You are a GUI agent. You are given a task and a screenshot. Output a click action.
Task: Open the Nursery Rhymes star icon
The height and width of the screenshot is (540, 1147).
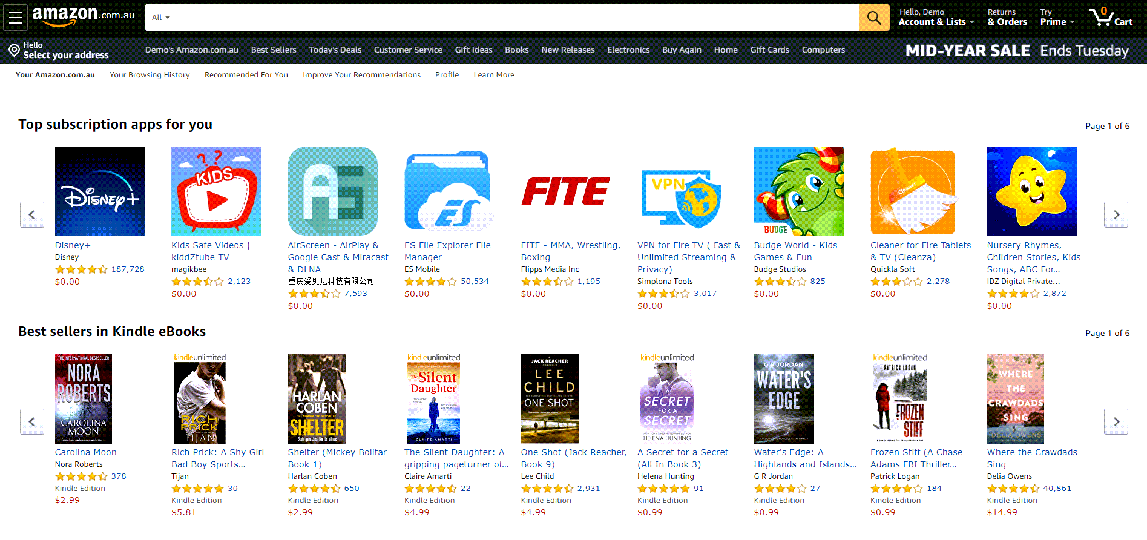click(x=1032, y=191)
